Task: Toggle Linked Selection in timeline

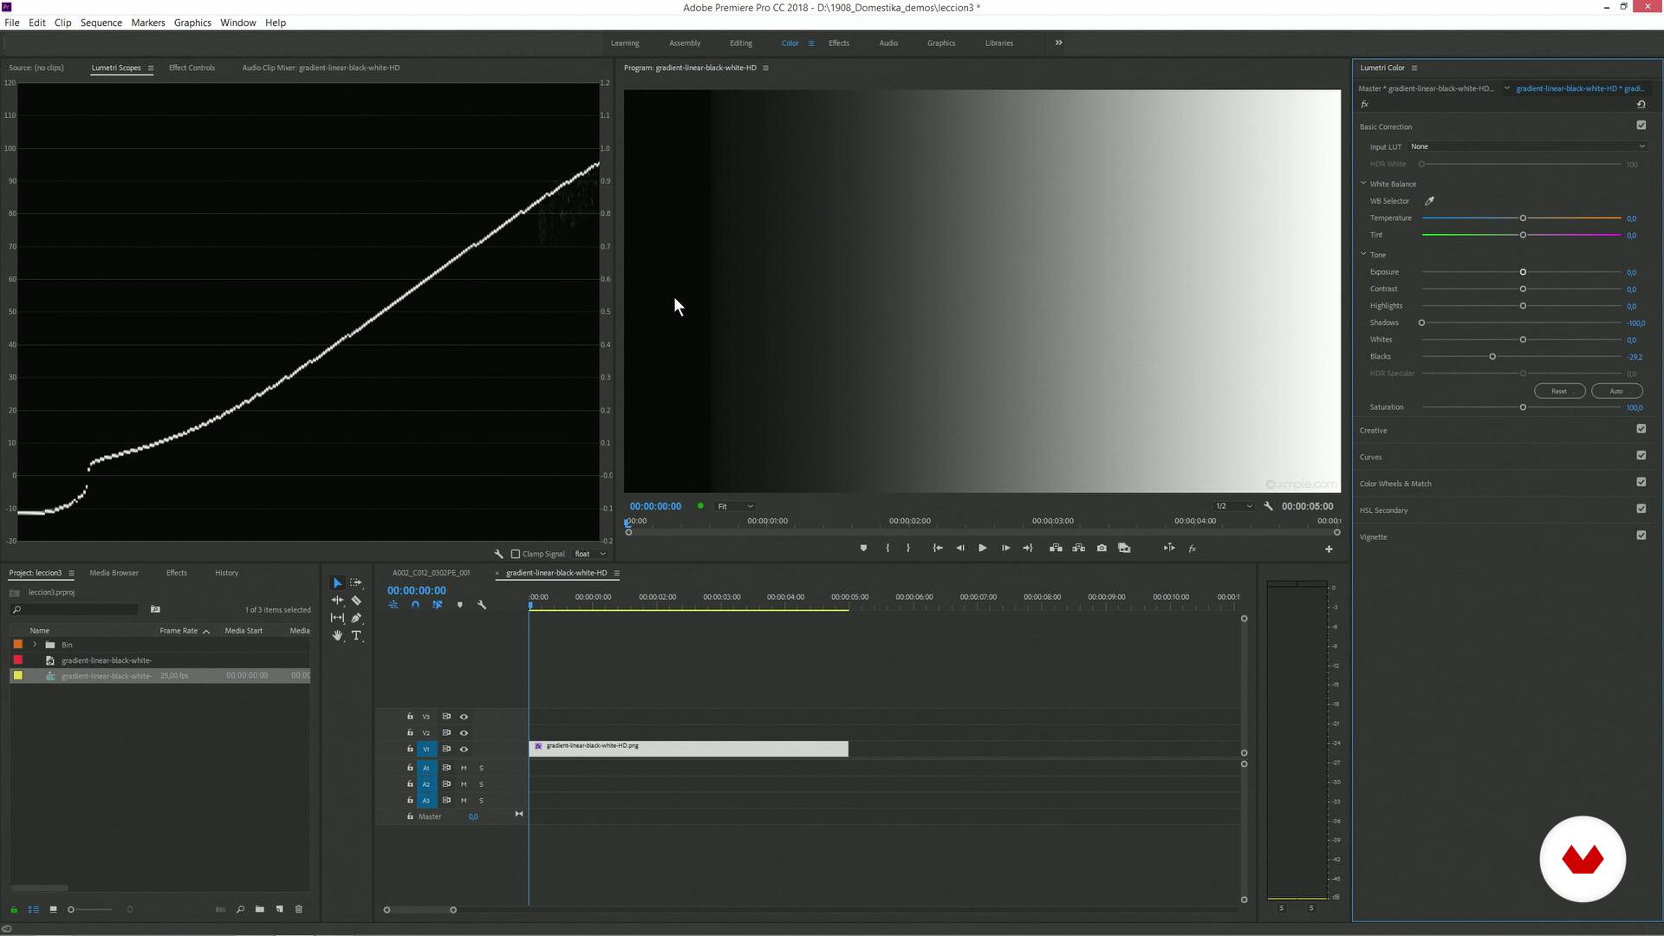Action: point(437,605)
